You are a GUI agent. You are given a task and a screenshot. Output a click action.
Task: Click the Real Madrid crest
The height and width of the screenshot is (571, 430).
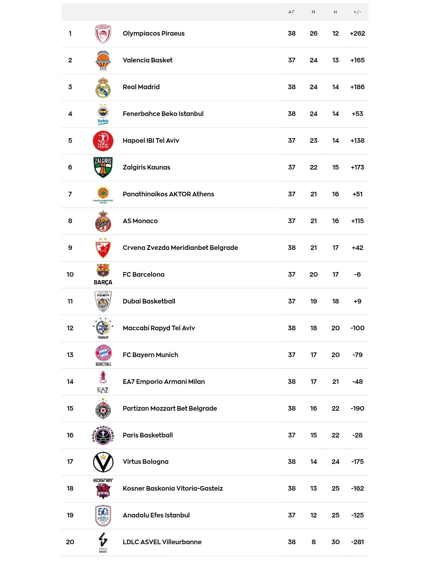pos(103,87)
